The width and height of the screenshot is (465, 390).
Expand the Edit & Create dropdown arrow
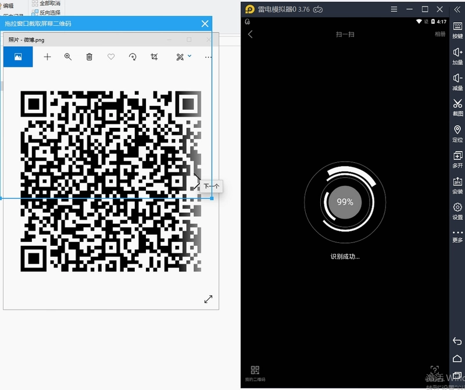(189, 56)
